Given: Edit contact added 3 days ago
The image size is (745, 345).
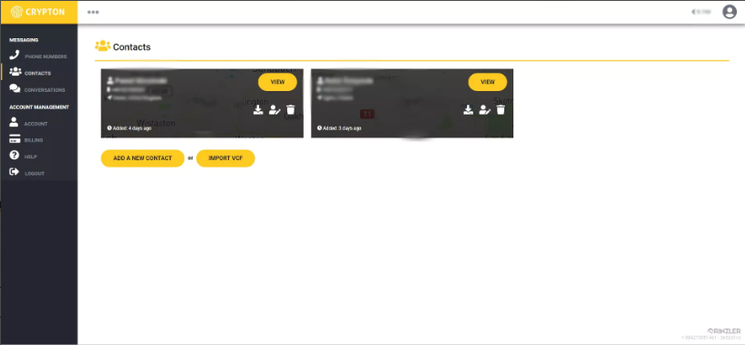Looking at the screenshot, I should click(x=484, y=110).
